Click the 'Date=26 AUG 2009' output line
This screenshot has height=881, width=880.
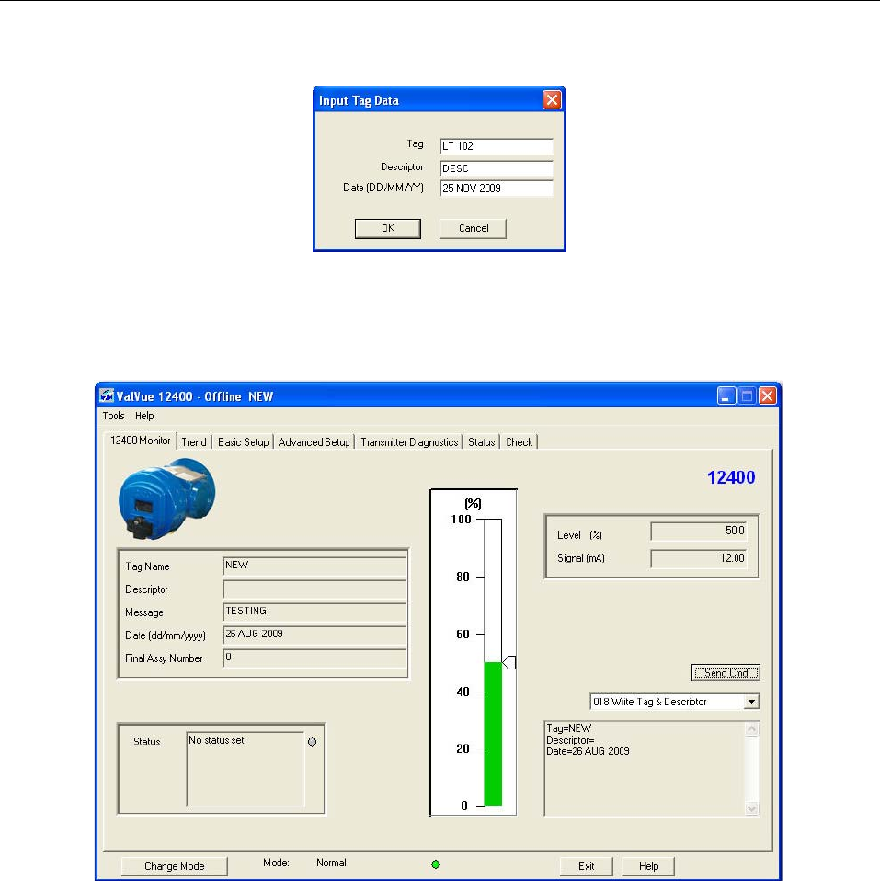588,751
